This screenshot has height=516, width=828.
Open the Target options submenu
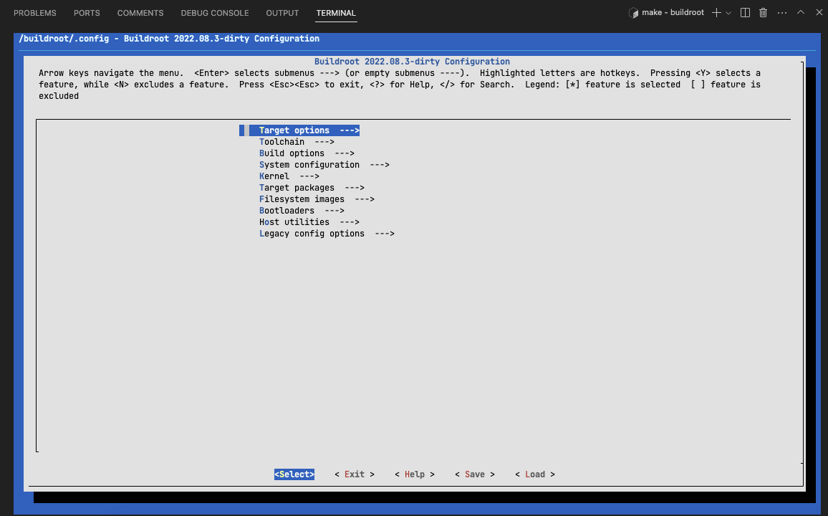point(309,130)
